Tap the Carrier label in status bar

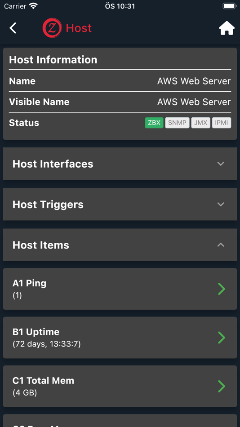[x=15, y=6]
